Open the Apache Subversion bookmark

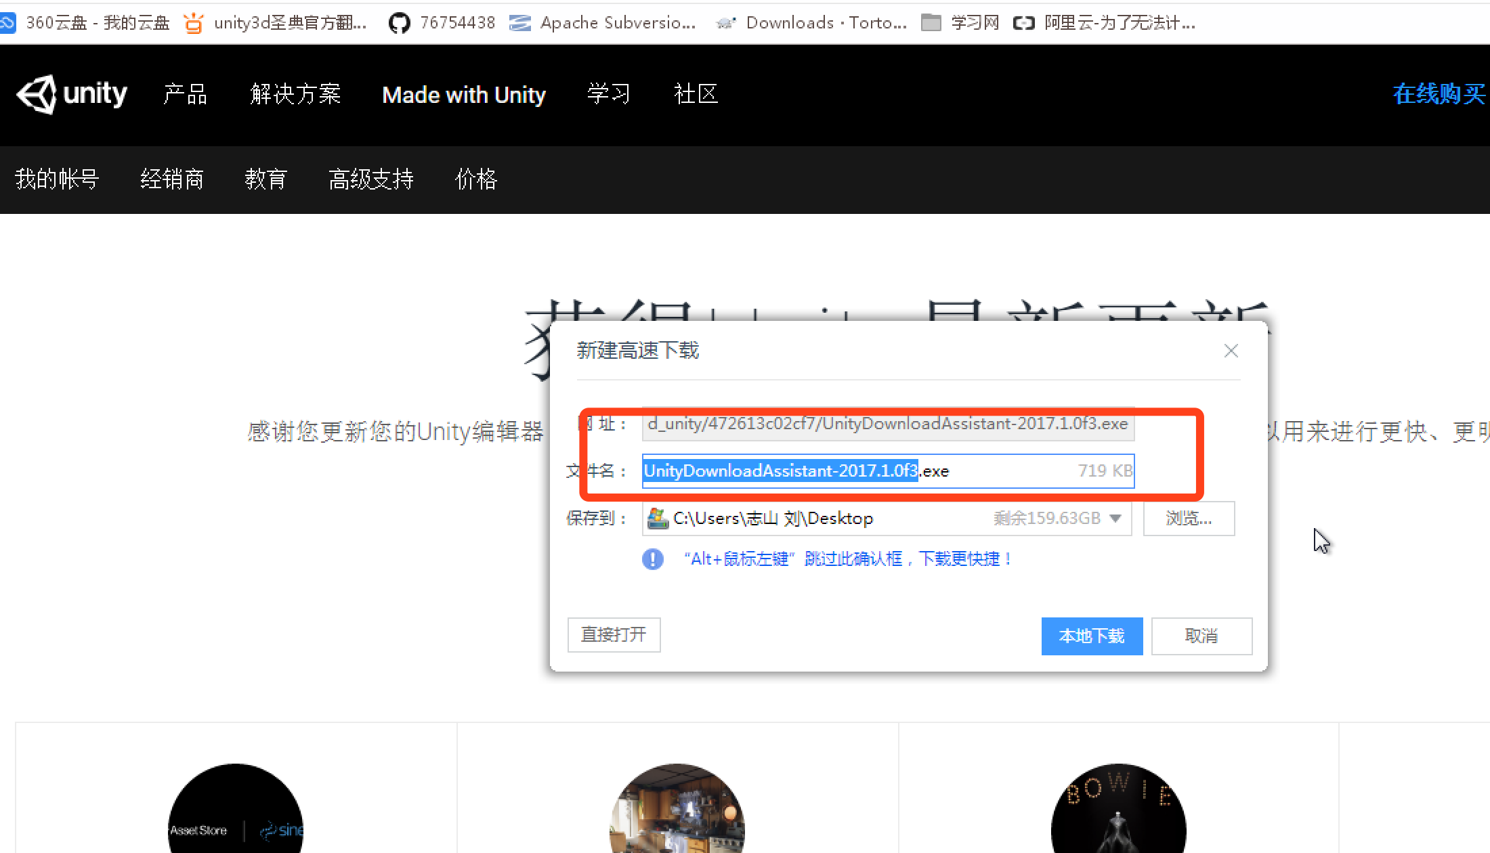602,23
